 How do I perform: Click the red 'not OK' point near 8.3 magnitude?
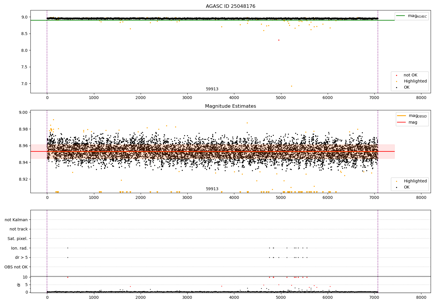pos(279,40)
